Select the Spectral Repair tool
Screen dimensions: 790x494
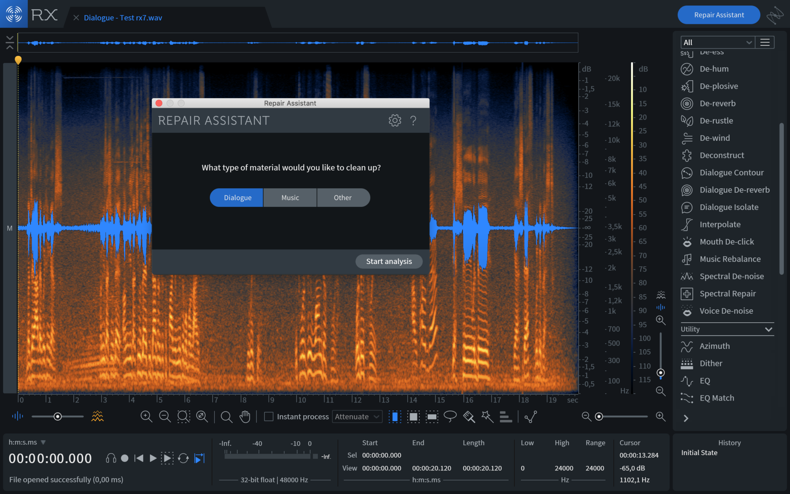[728, 293]
